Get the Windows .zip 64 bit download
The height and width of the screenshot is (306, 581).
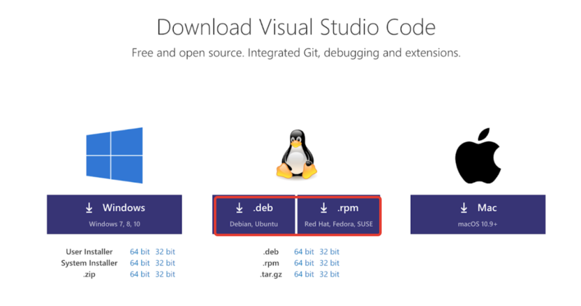click(x=140, y=274)
